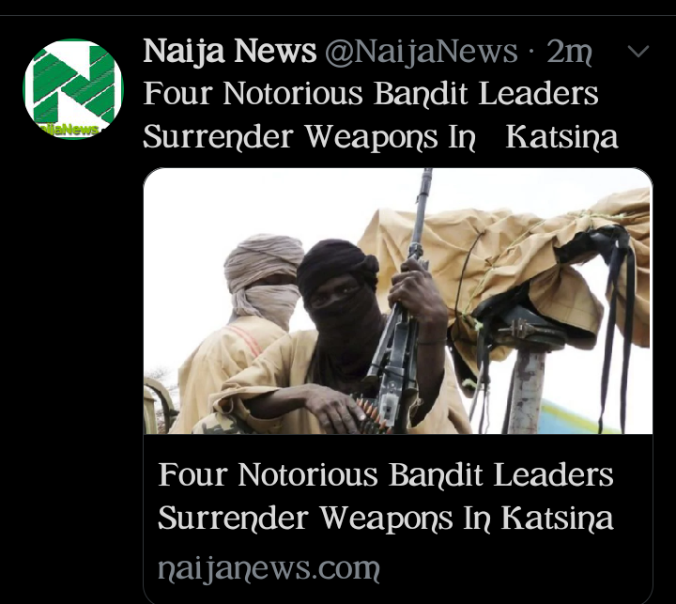676x604 pixels.
Task: Open the Naija News display name
Action: (x=230, y=52)
